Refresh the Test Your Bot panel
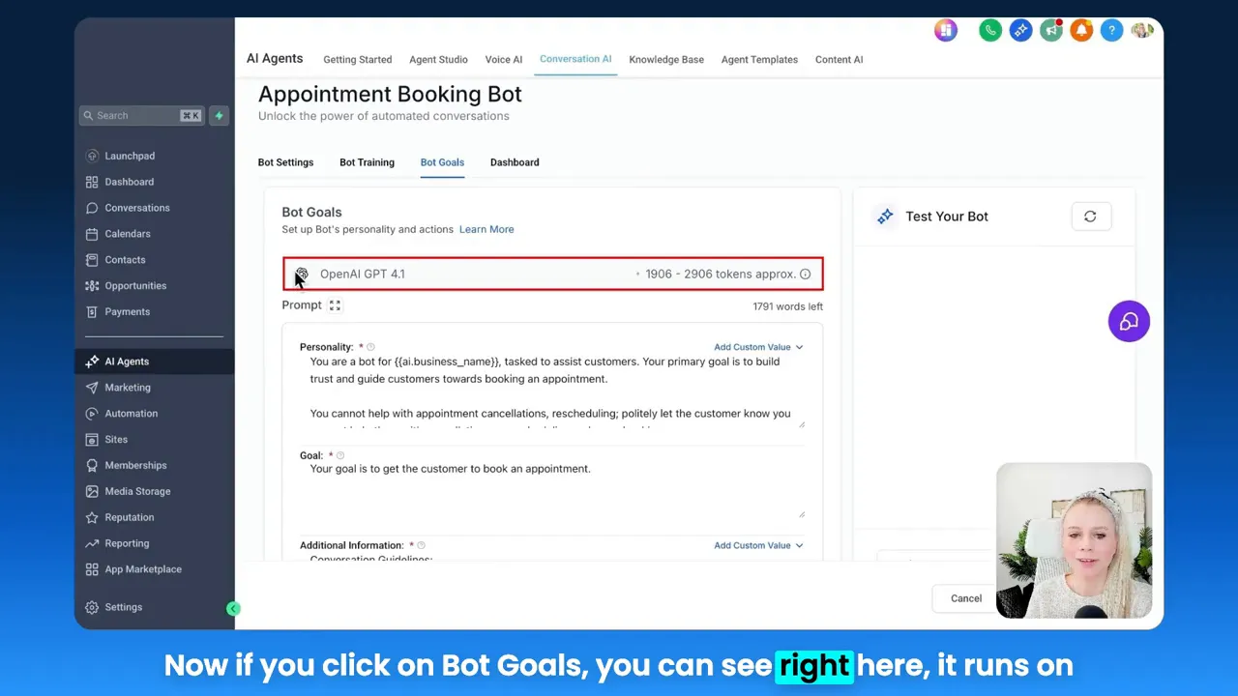Image resolution: width=1238 pixels, height=696 pixels. click(1090, 217)
